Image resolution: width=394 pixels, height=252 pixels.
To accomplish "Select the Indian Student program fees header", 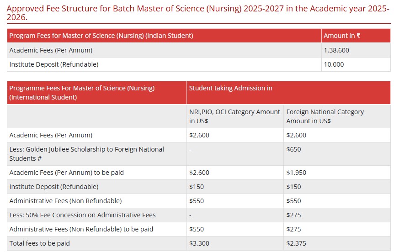I will (x=101, y=36).
